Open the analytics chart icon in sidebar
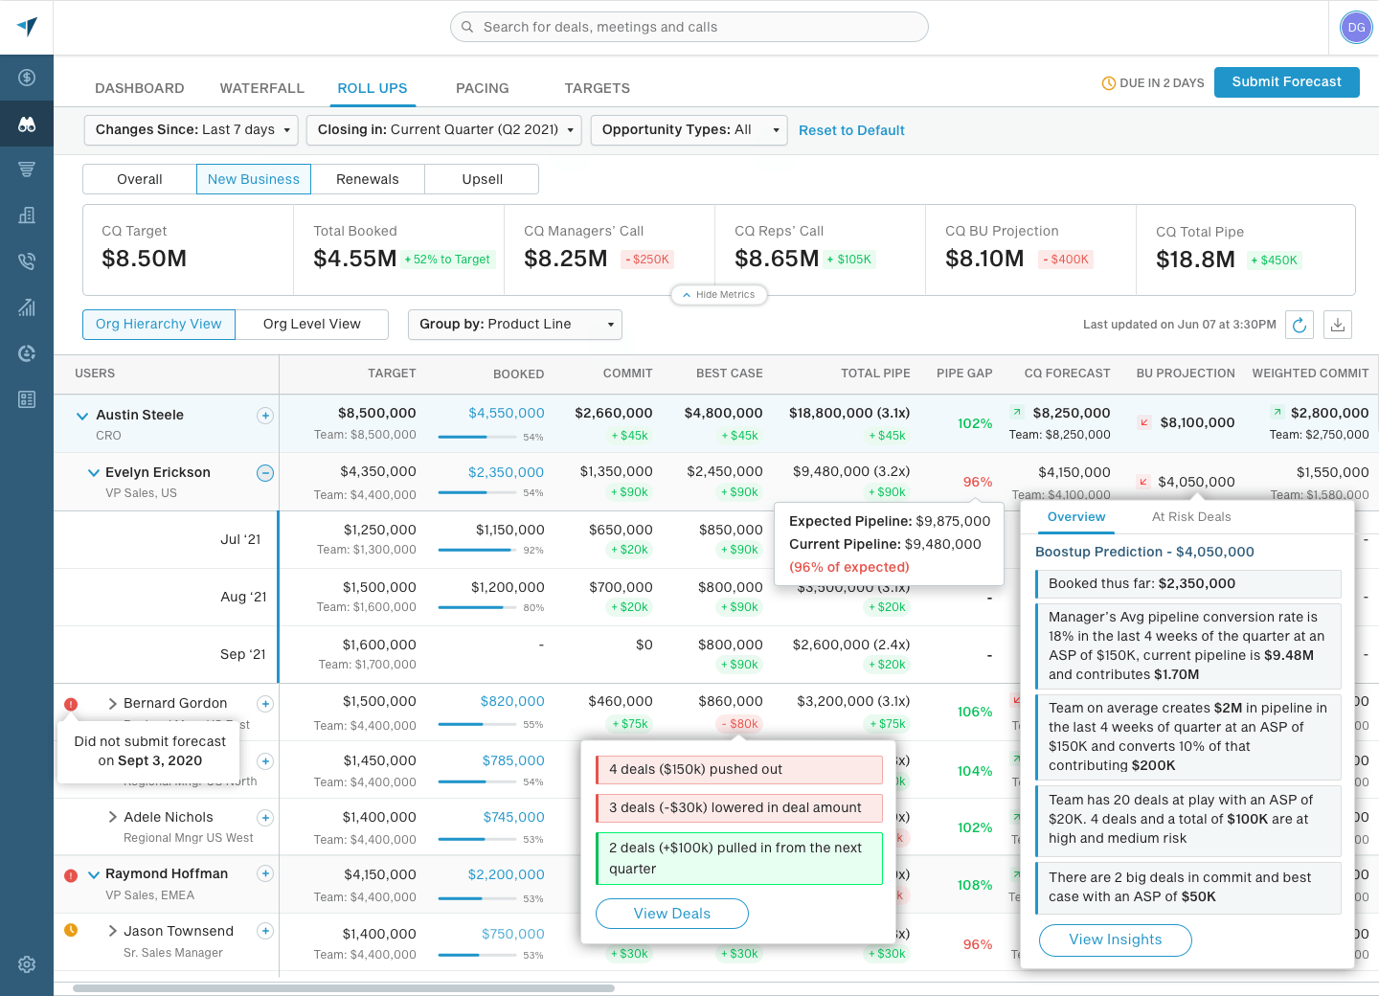1379x996 pixels. pos(26,307)
